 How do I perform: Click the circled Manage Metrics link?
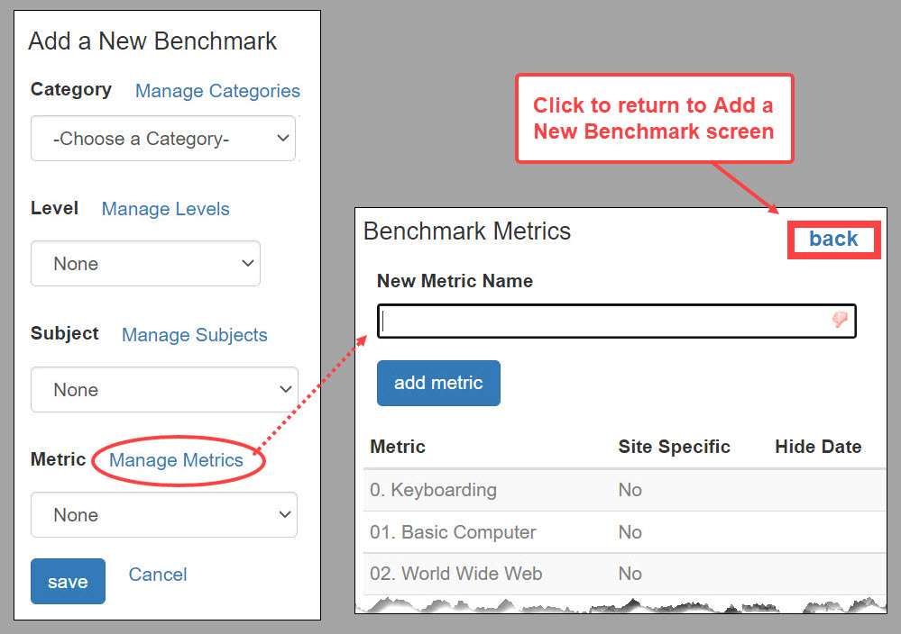pos(178,459)
